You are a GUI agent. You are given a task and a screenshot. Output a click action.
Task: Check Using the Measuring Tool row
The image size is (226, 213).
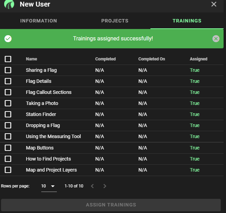8,136
